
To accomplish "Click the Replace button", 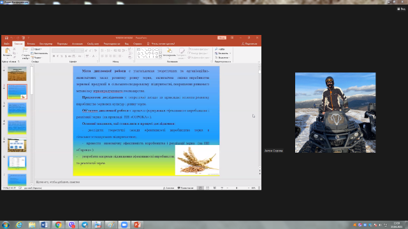I will 222,53.
